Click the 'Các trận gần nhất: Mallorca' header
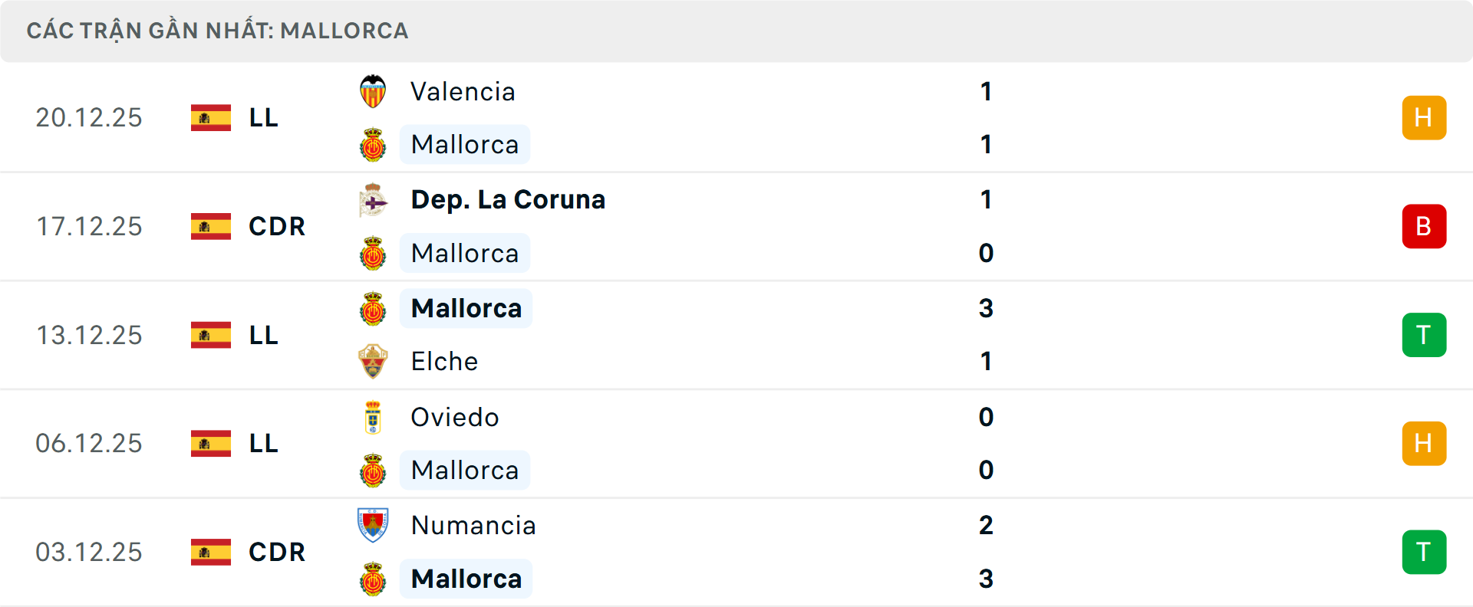 pyautogui.click(x=217, y=31)
